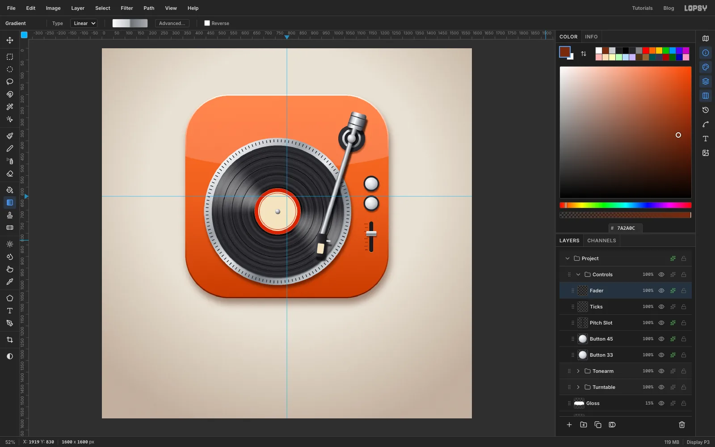Switch to the Channels tab
715x447 pixels.
601,240
